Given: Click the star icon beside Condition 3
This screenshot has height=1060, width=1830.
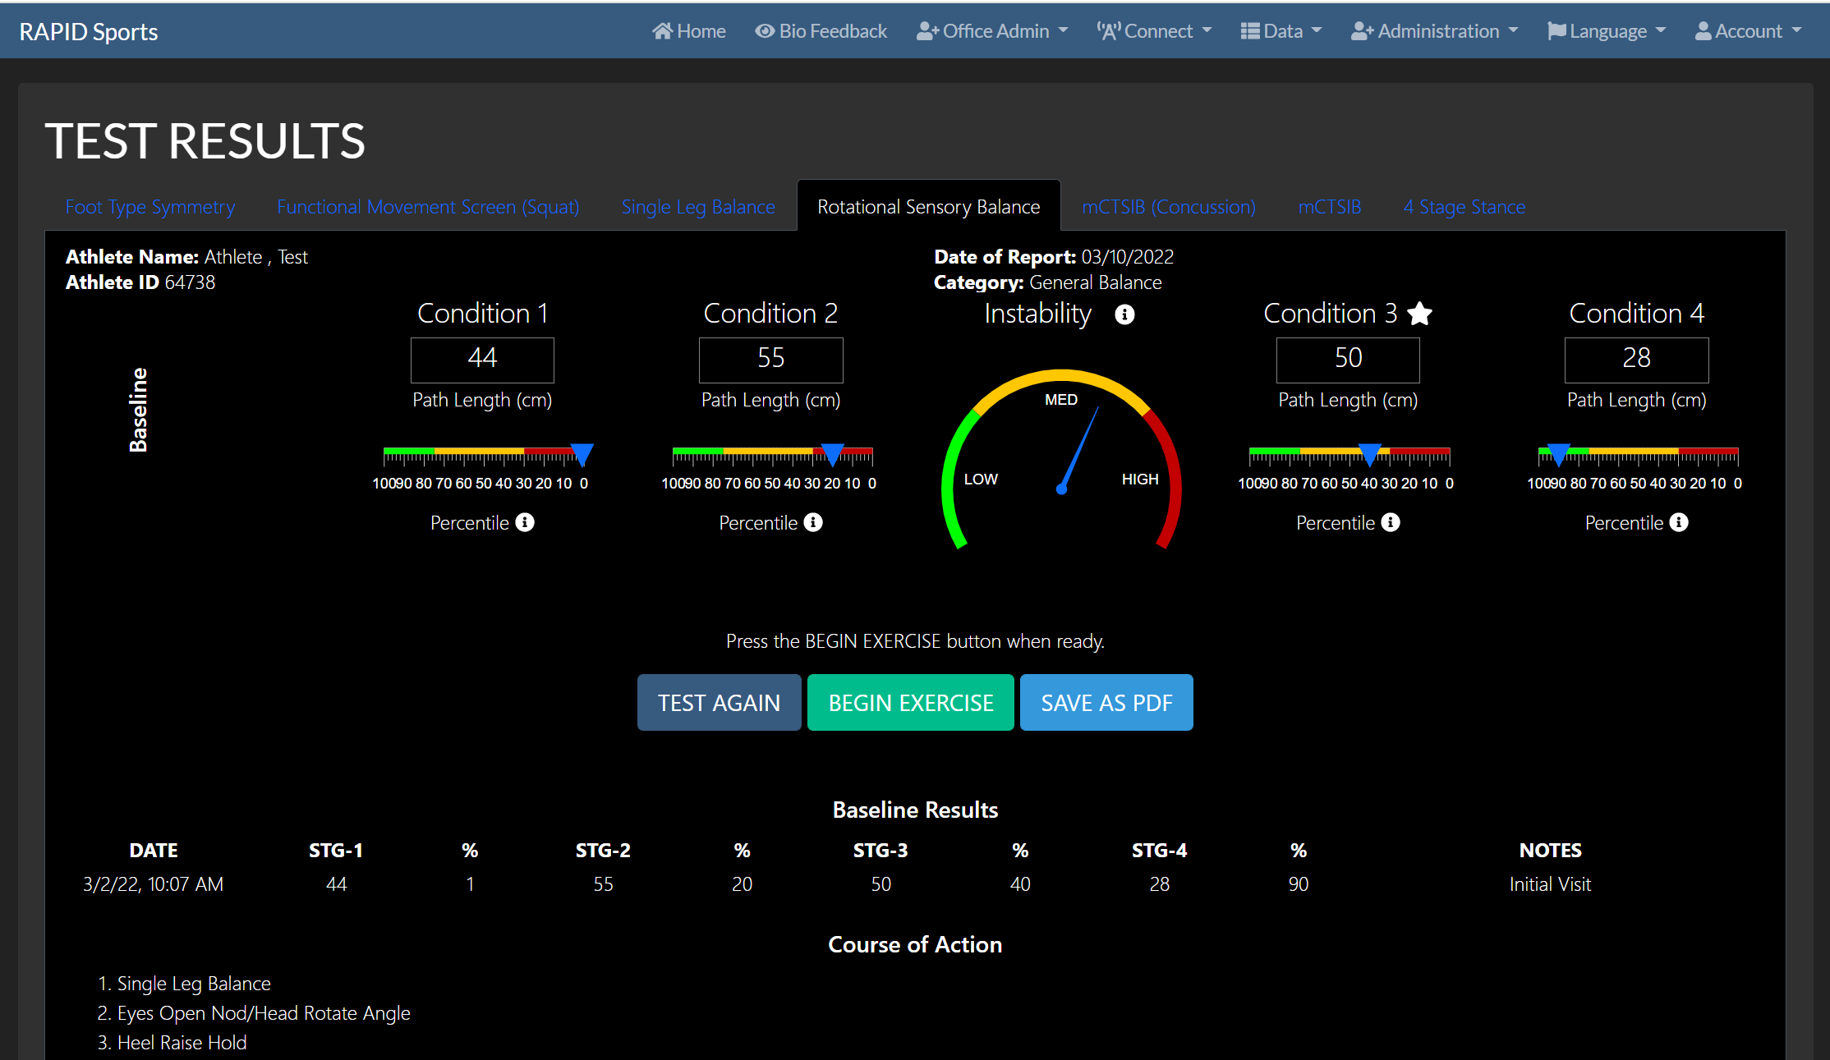Looking at the screenshot, I should coord(1419,314).
